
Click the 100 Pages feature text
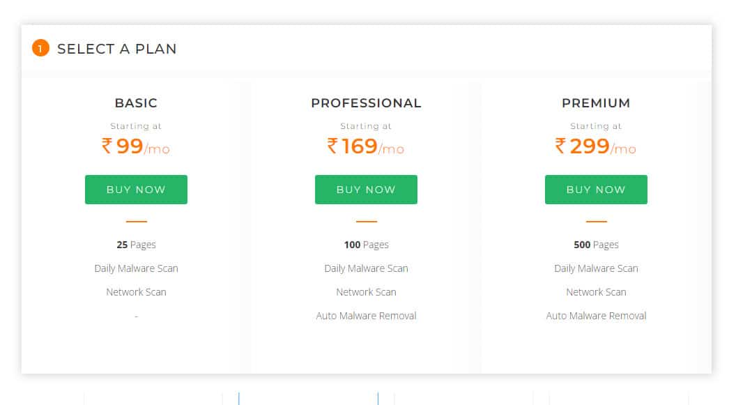point(366,245)
